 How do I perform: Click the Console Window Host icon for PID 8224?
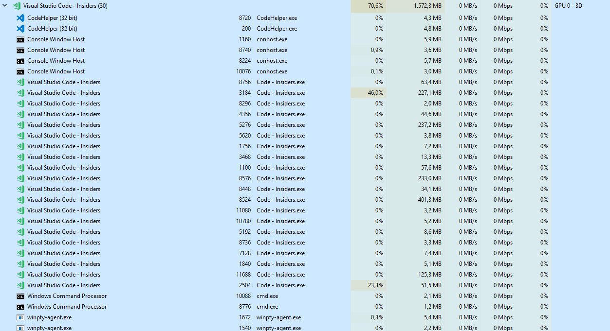[x=20, y=61]
